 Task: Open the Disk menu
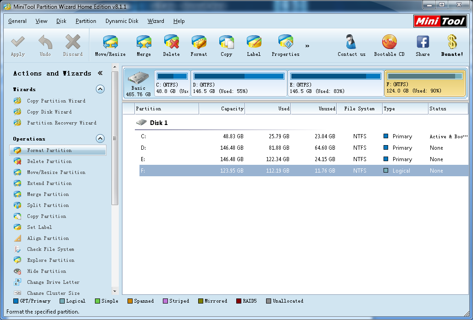61,21
